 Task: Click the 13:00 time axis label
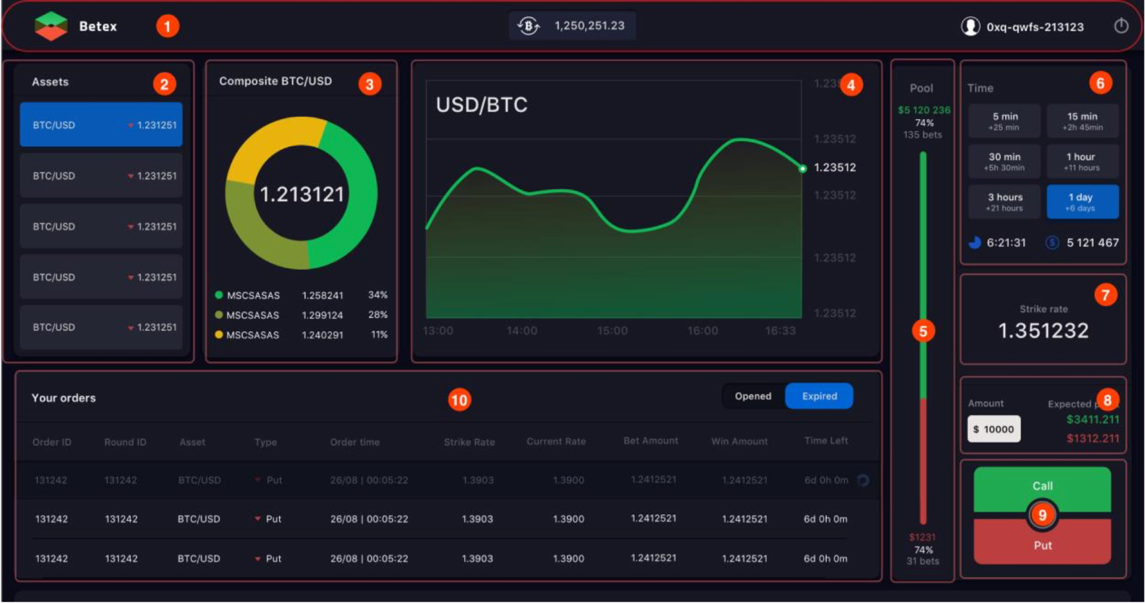click(438, 331)
